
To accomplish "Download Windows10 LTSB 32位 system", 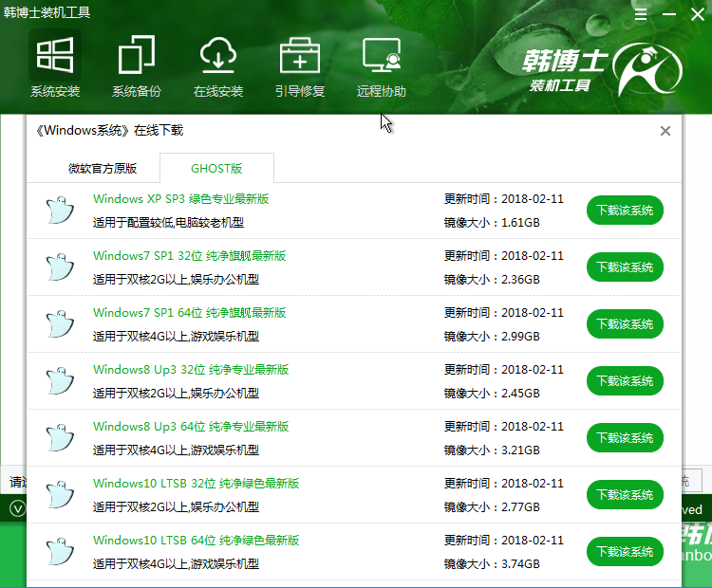I will pos(625,495).
